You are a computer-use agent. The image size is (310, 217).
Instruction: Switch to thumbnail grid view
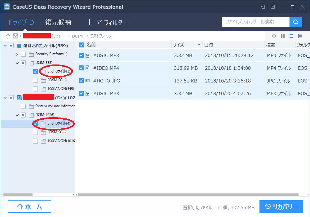click(x=283, y=36)
